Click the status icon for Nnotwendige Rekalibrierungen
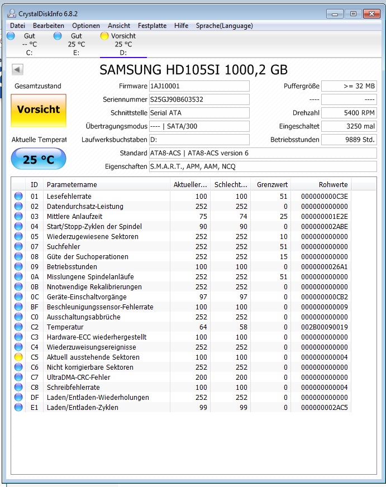The height and width of the screenshot is (487, 386). coord(18,287)
